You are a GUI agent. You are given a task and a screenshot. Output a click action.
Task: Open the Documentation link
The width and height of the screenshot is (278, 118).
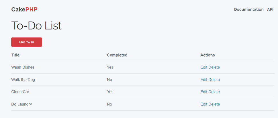[x=249, y=9]
